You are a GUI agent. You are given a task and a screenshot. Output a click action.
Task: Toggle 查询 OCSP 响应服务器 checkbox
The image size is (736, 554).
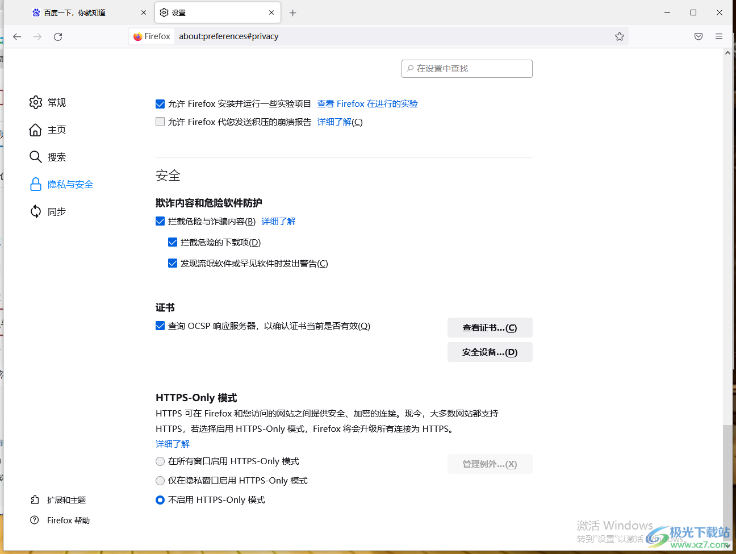point(160,326)
